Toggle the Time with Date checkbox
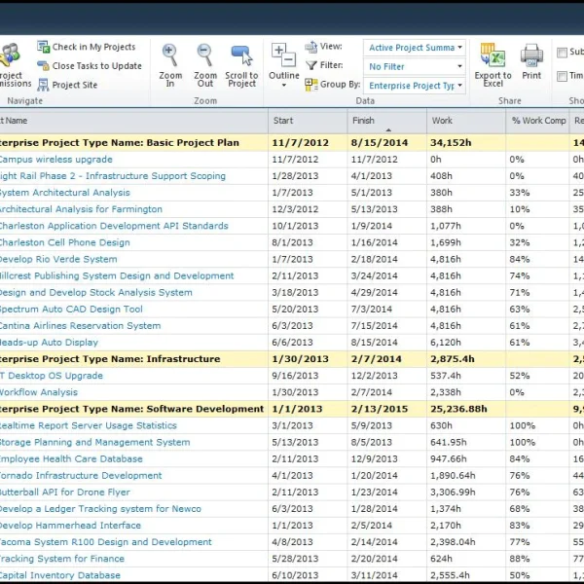Screen dimensions: 584x584 562,76
